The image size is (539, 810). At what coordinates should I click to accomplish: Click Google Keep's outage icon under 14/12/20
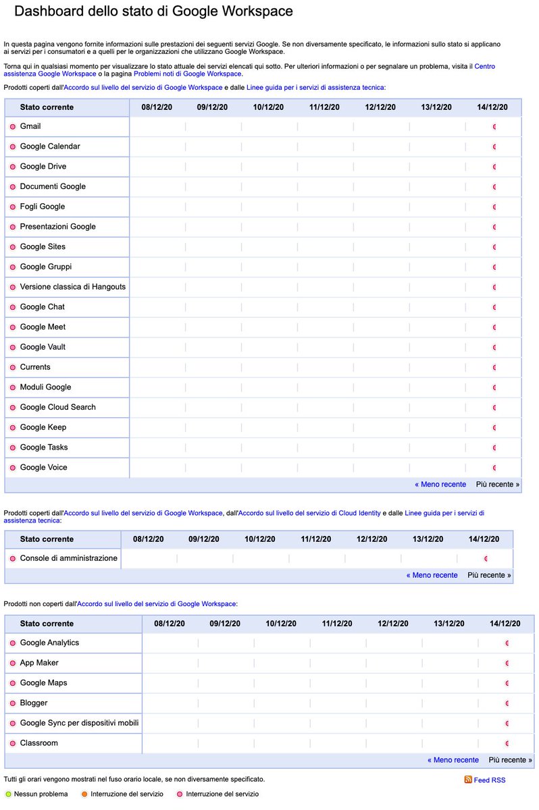point(495,428)
